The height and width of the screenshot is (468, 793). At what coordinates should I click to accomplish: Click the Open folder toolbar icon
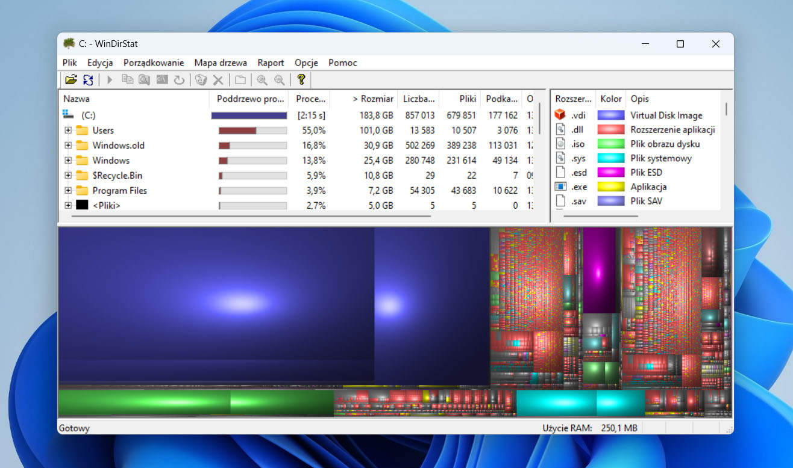71,79
